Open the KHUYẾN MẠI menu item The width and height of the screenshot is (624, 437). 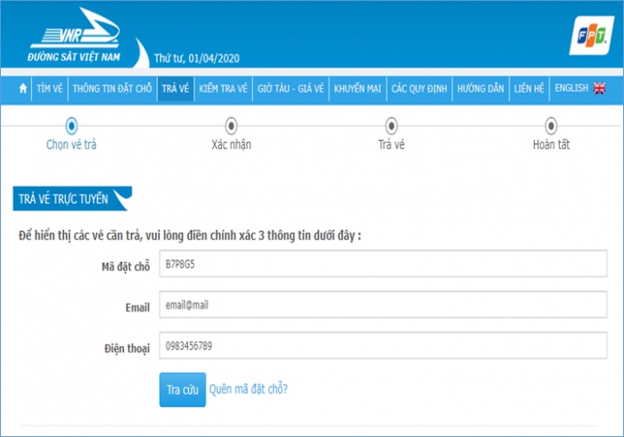click(357, 89)
